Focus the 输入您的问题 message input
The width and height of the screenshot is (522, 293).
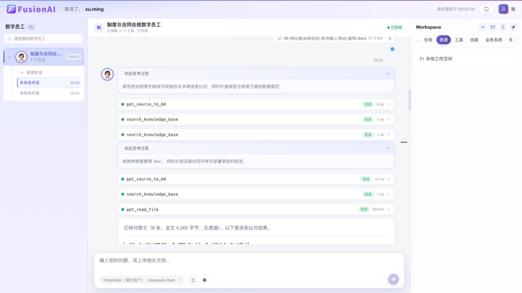point(249,260)
